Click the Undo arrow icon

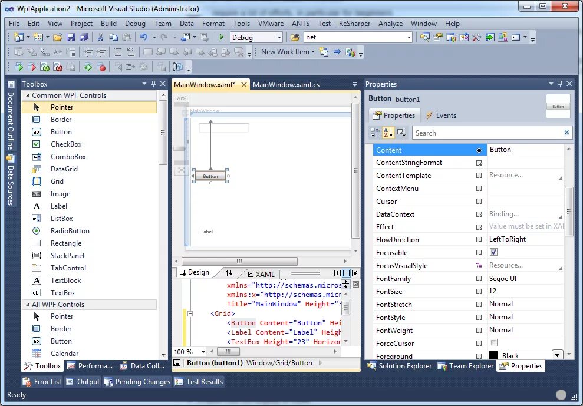(x=143, y=37)
